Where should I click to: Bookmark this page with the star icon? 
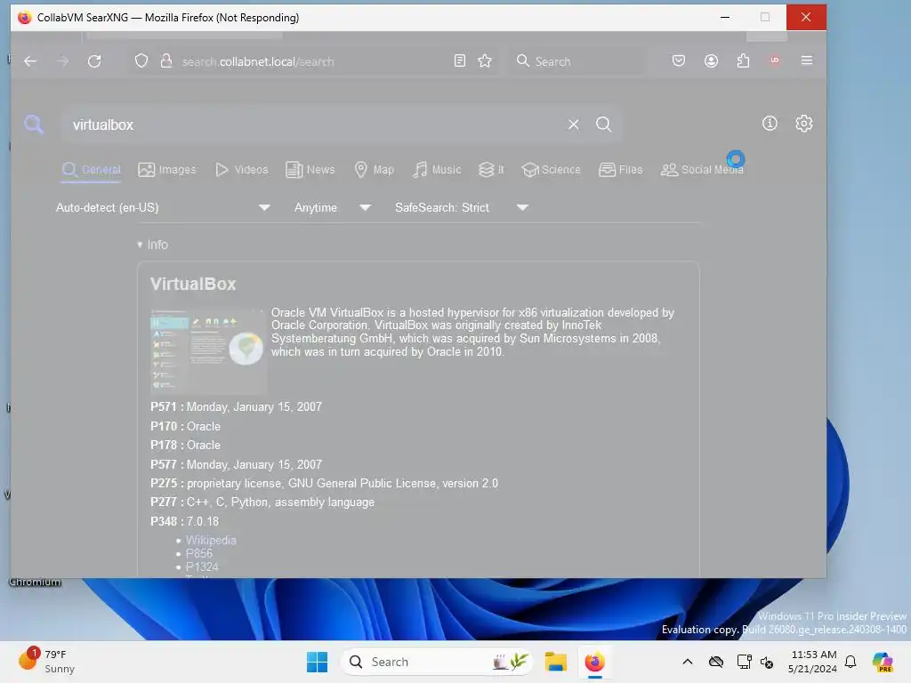pos(485,61)
